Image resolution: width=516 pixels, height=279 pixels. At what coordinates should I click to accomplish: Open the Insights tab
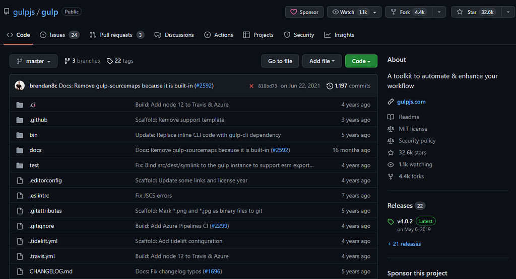click(339, 35)
